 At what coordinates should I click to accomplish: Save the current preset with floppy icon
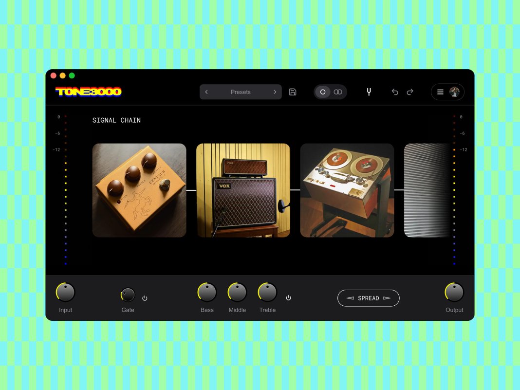point(293,92)
